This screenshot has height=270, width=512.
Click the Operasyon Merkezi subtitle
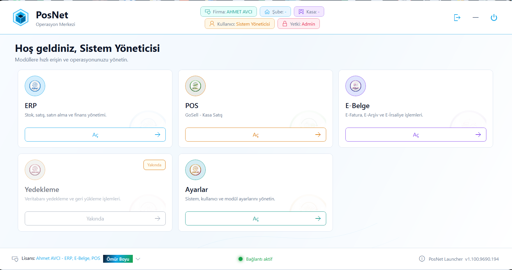55,24
